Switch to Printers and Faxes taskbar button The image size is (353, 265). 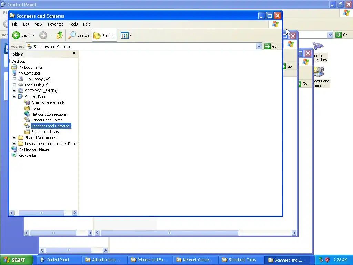pyautogui.click(x=150, y=260)
